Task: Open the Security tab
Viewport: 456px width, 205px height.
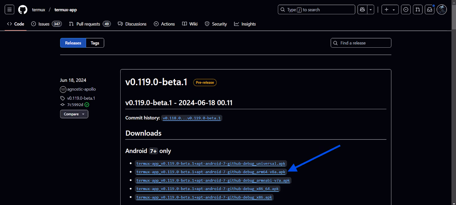Action: coord(216,24)
